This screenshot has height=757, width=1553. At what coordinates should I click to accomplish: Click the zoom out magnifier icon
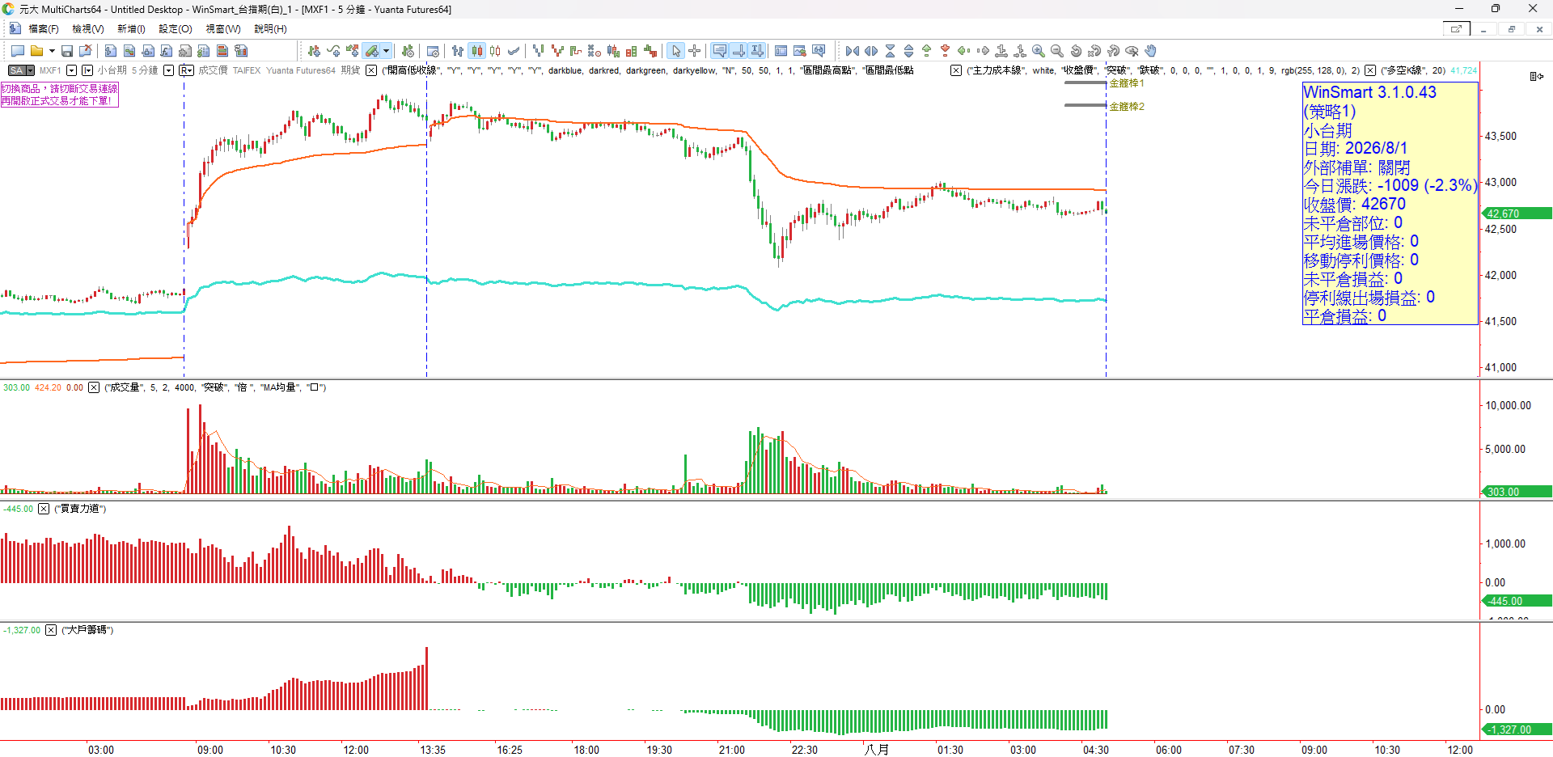pos(1057,51)
